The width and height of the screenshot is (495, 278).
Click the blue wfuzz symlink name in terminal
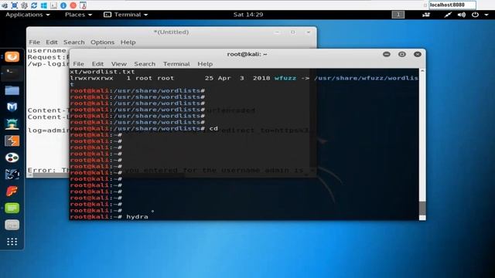click(285, 78)
